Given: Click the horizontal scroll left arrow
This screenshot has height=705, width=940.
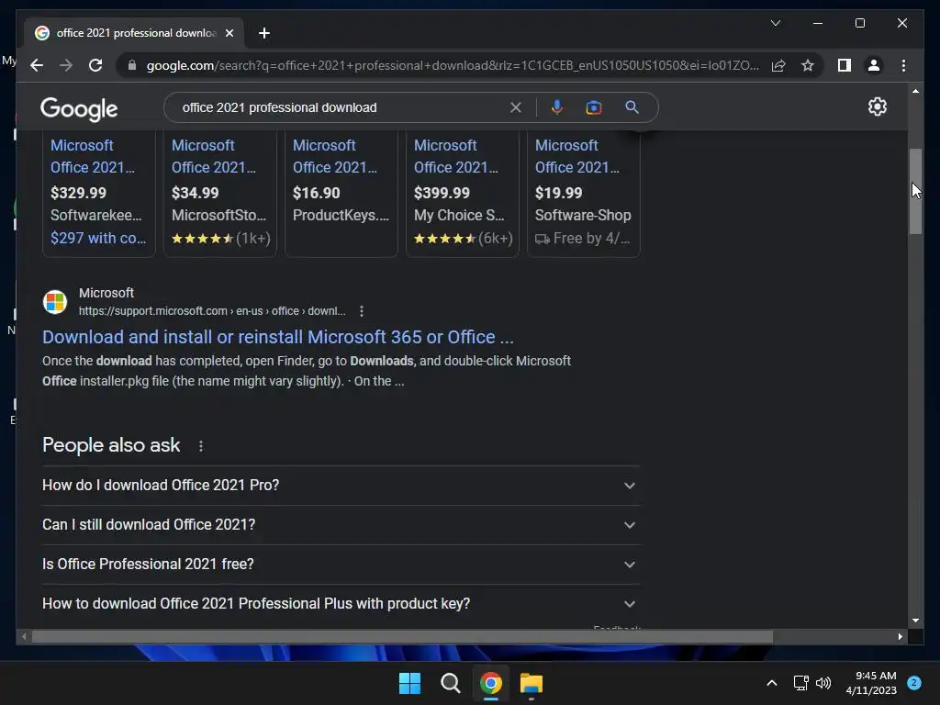Looking at the screenshot, I should (24, 637).
